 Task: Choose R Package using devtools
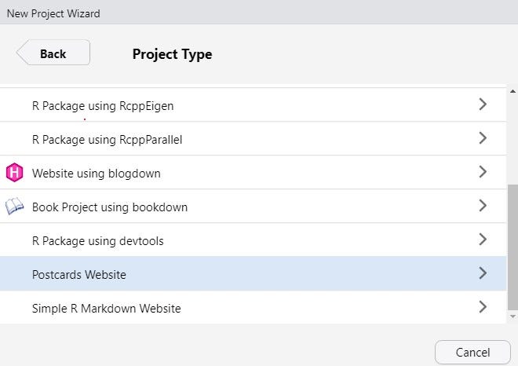[x=97, y=240]
